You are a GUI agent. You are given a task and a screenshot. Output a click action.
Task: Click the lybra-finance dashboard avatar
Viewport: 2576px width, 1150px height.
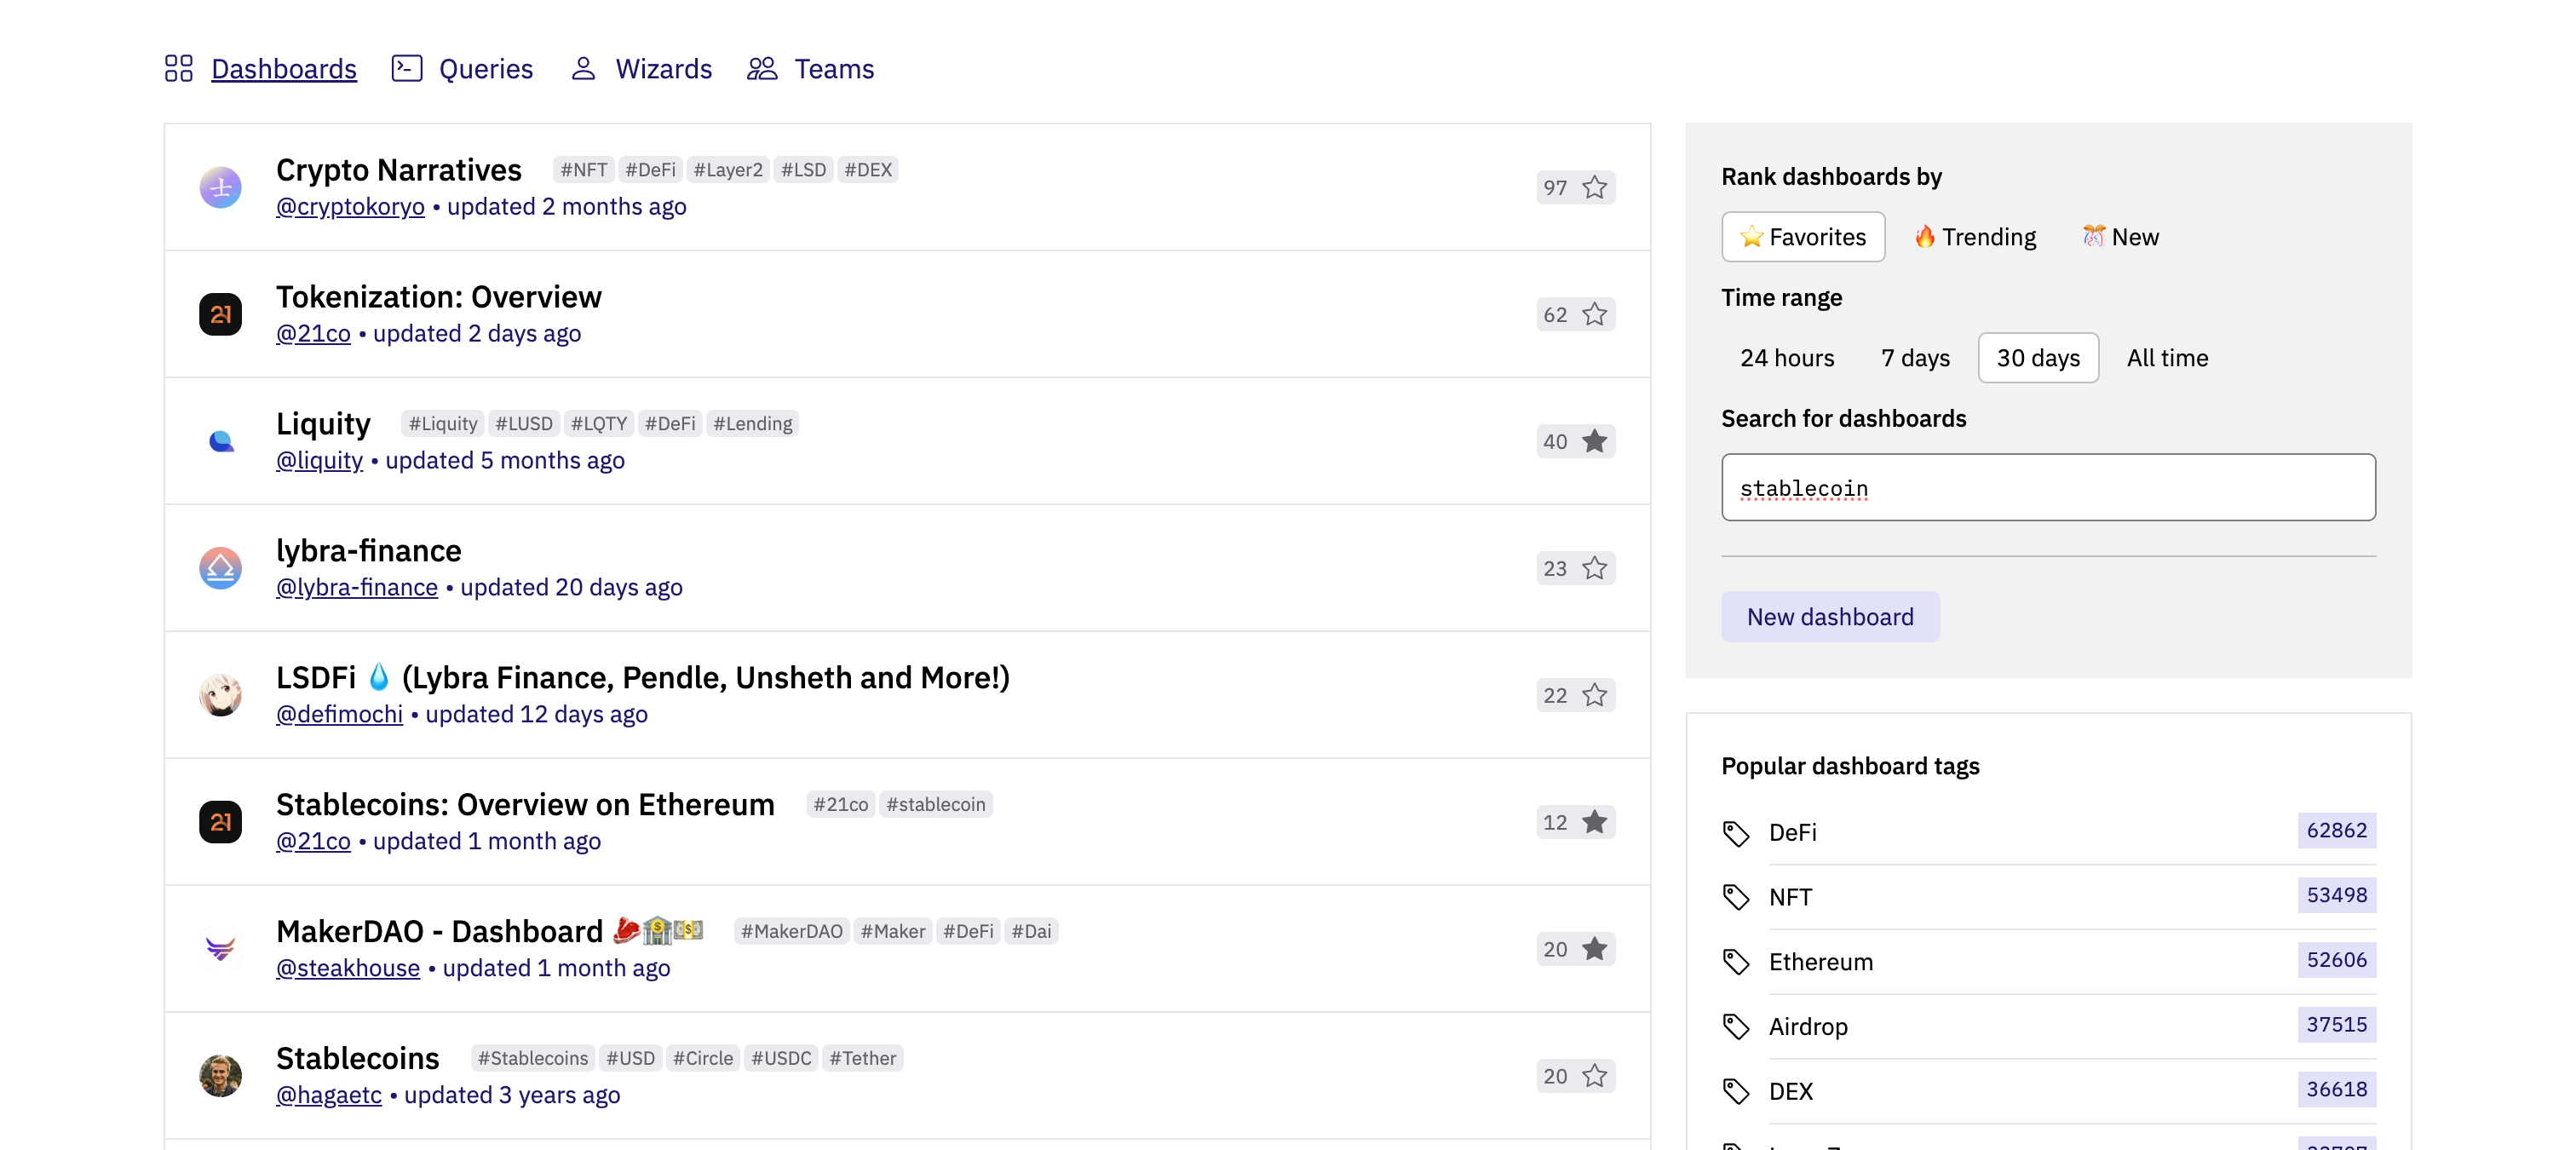click(221, 568)
